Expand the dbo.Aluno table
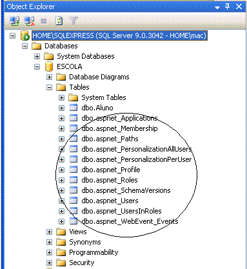 (x=62, y=108)
